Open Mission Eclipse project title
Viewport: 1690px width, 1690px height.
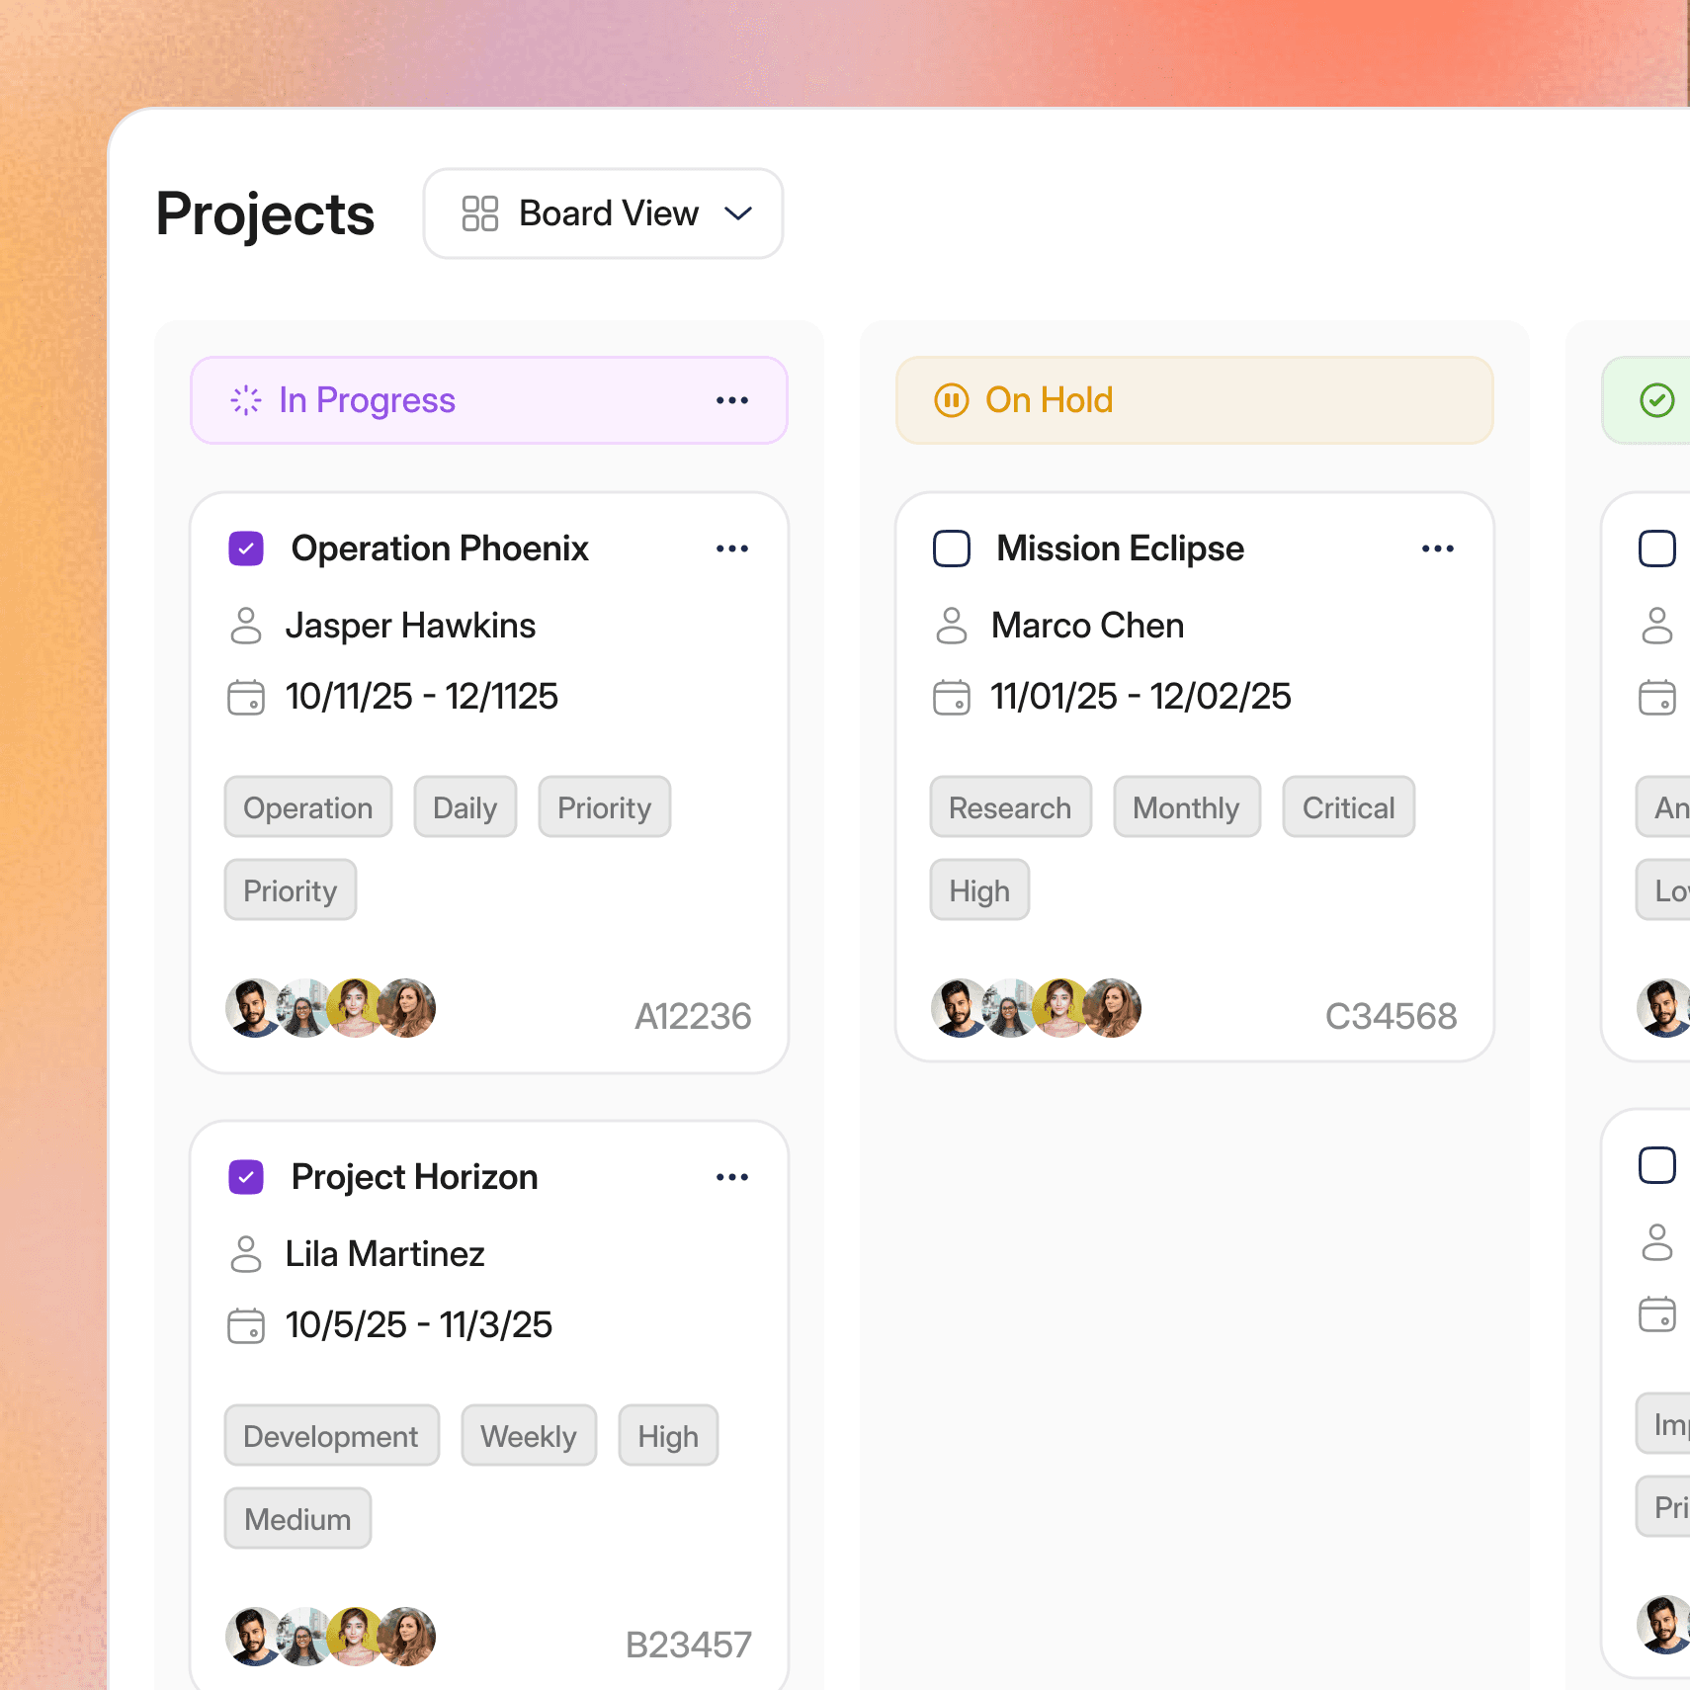(x=1121, y=549)
